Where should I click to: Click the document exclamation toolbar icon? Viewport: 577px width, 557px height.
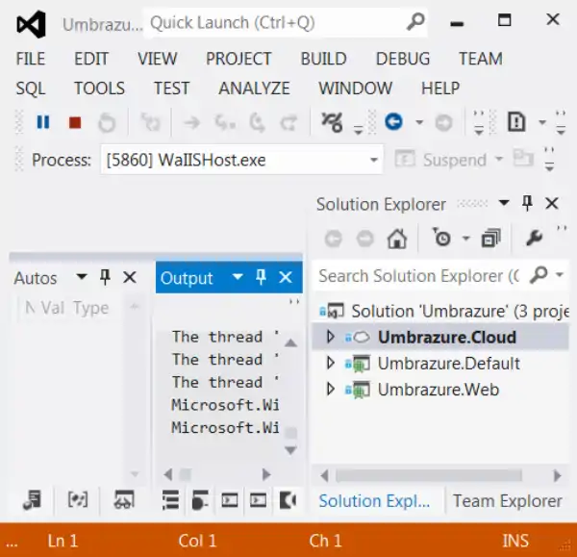pyautogui.click(x=516, y=122)
